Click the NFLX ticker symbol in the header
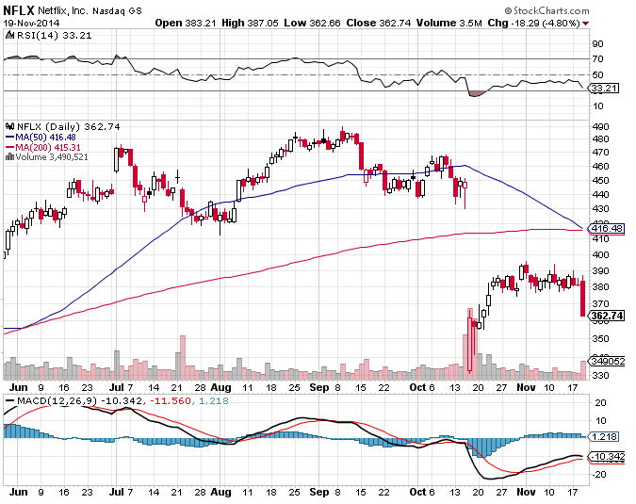Viewport: 636px width, 504px height. (x=19, y=9)
